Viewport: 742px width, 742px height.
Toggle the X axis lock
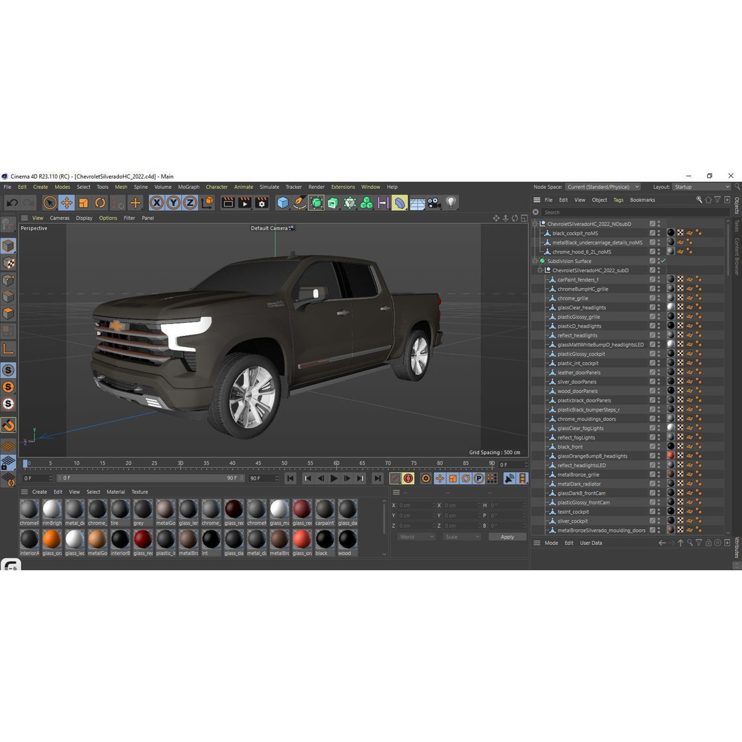[x=157, y=203]
